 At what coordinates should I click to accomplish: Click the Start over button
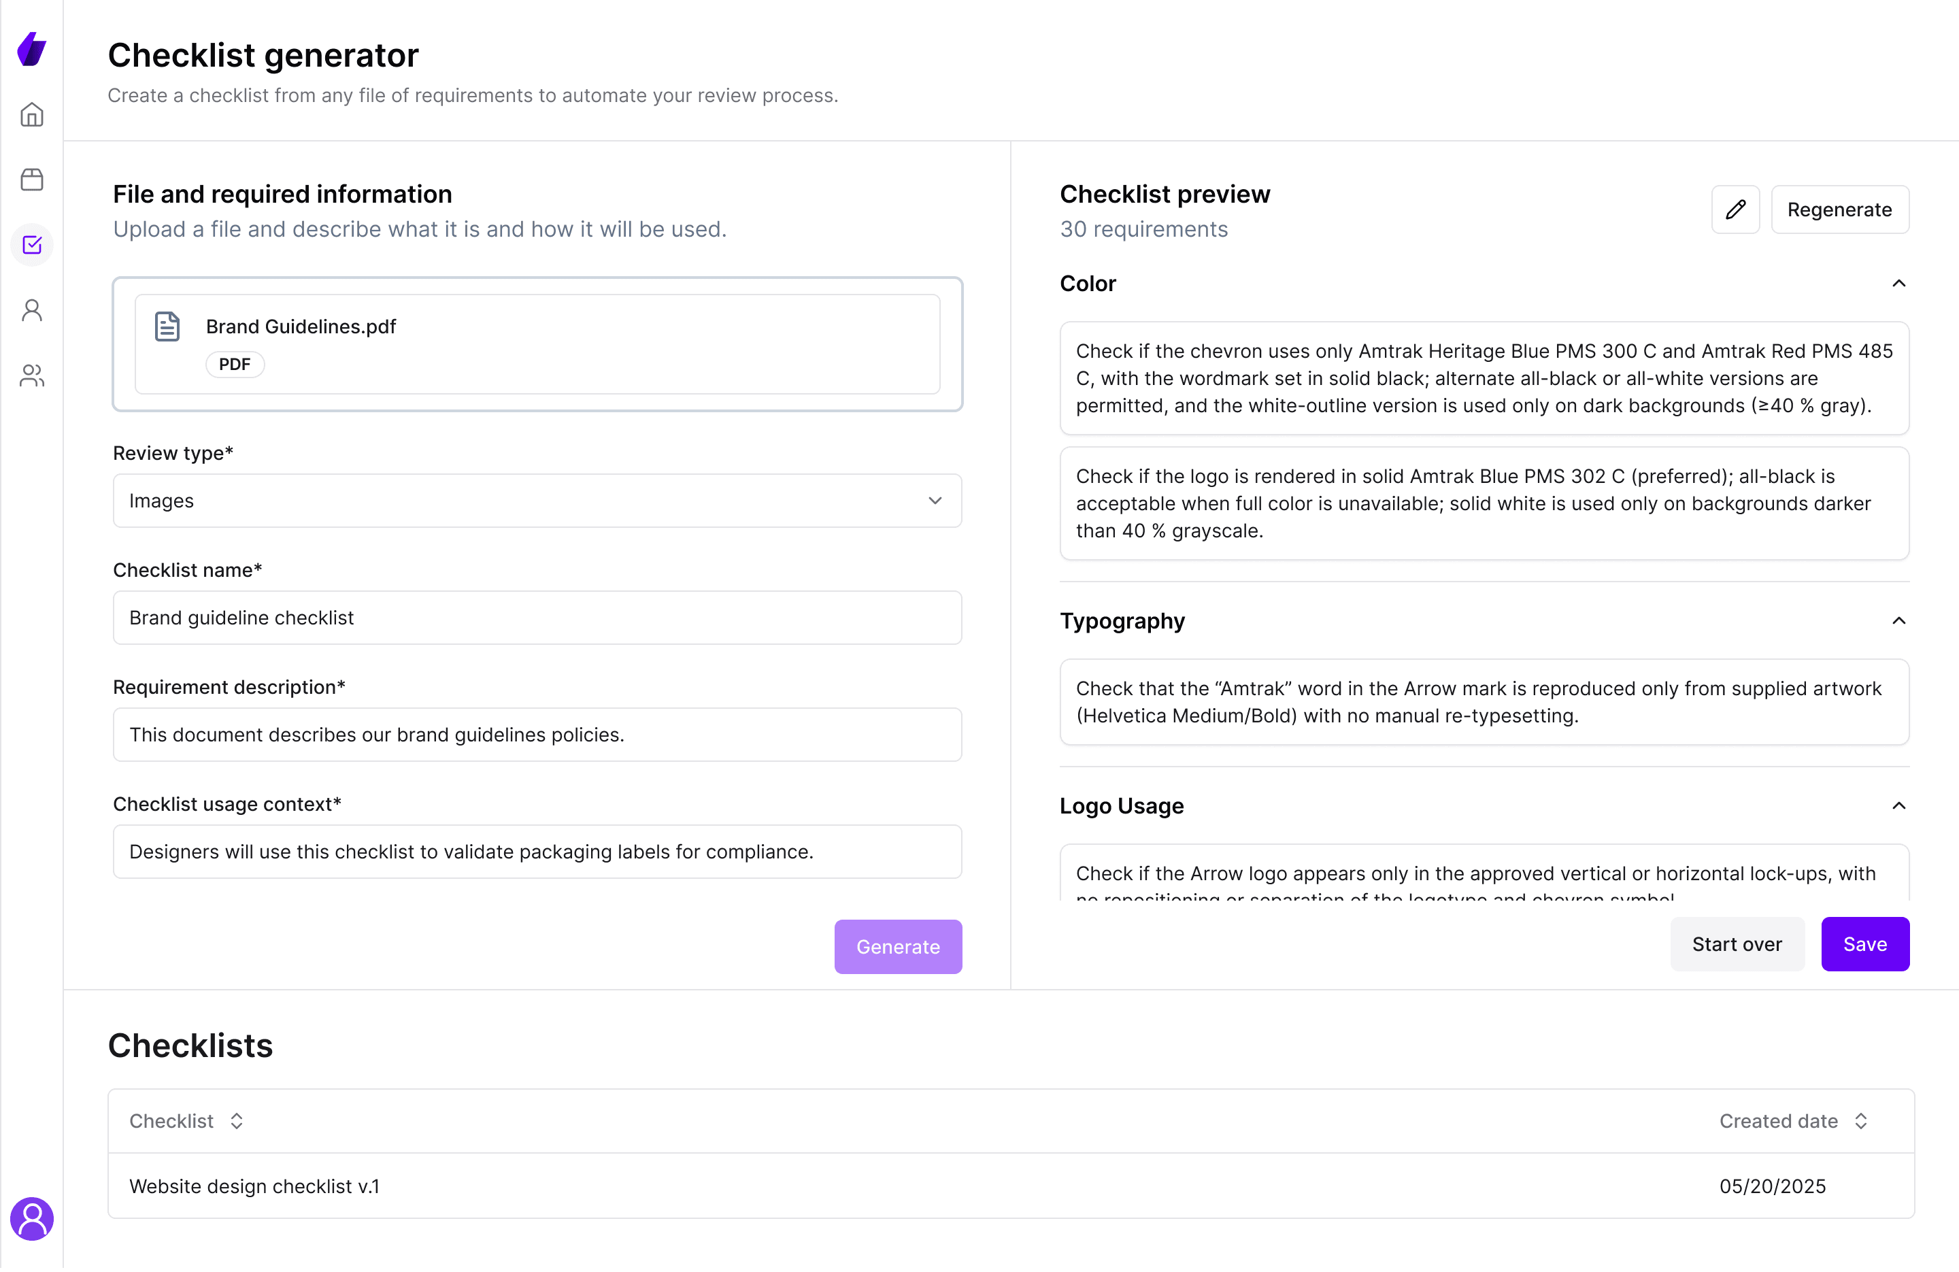1737,943
